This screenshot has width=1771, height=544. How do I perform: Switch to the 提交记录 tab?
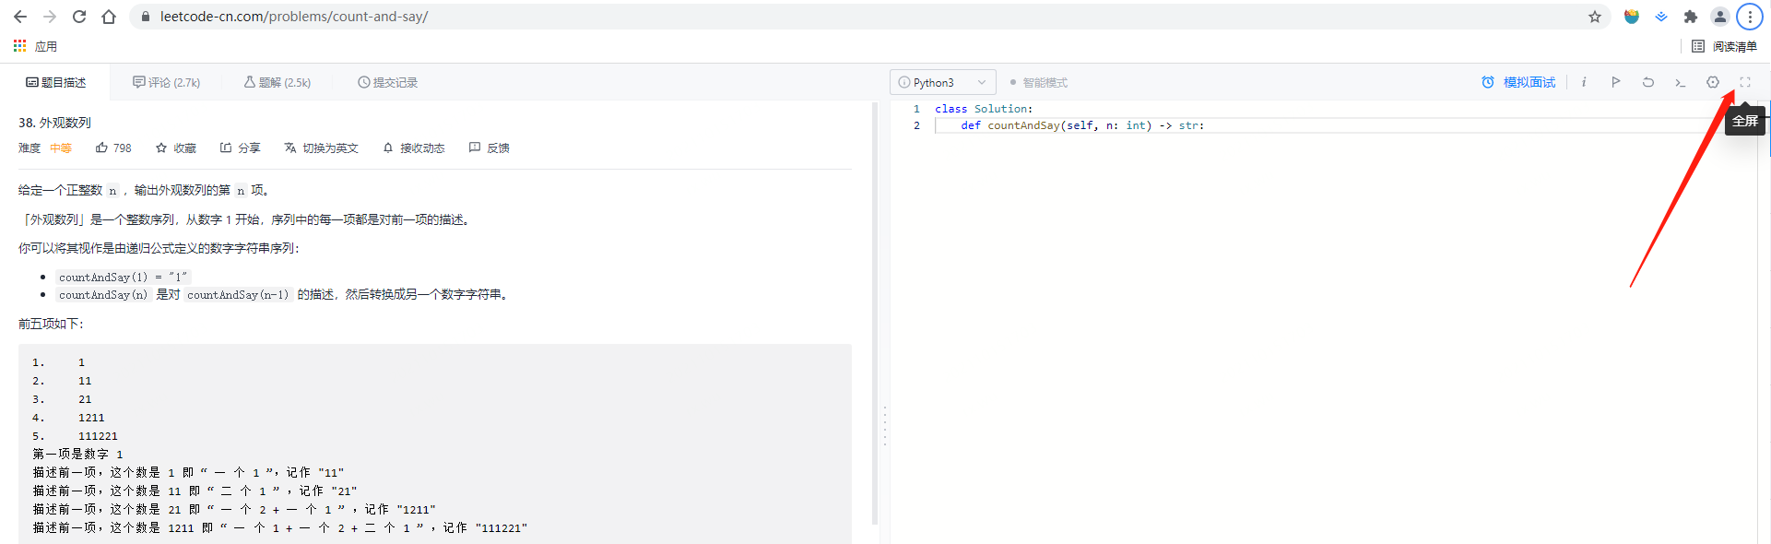387,82
